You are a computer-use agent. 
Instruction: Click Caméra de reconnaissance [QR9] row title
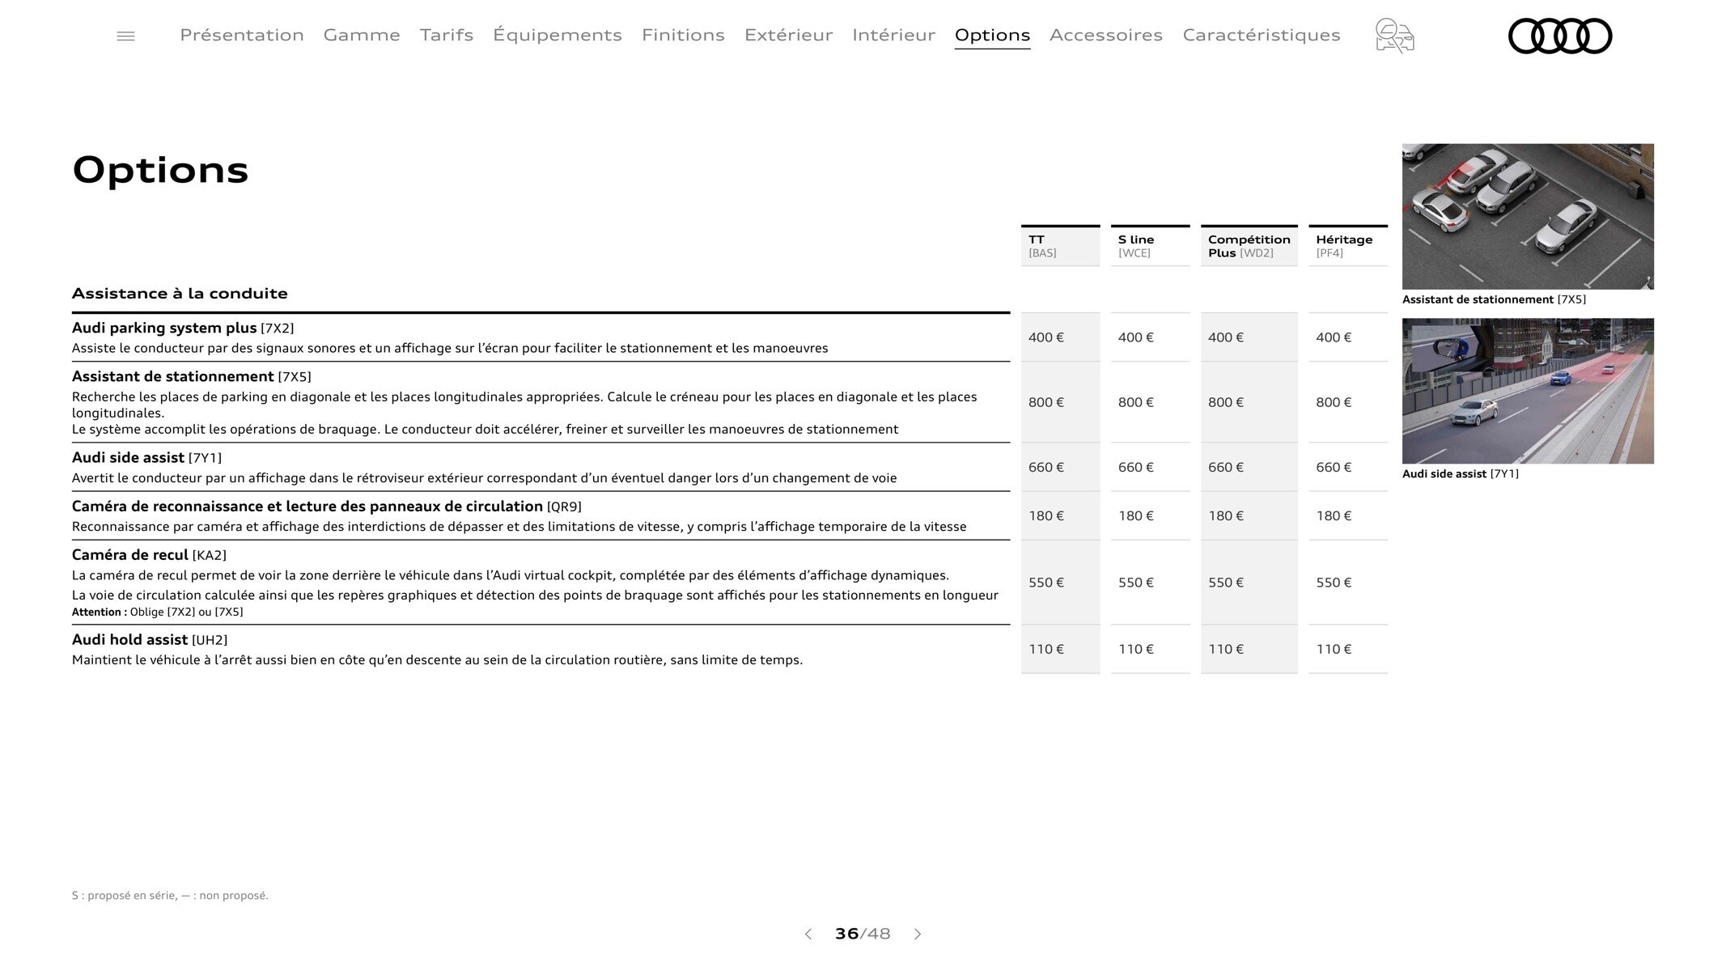click(327, 507)
